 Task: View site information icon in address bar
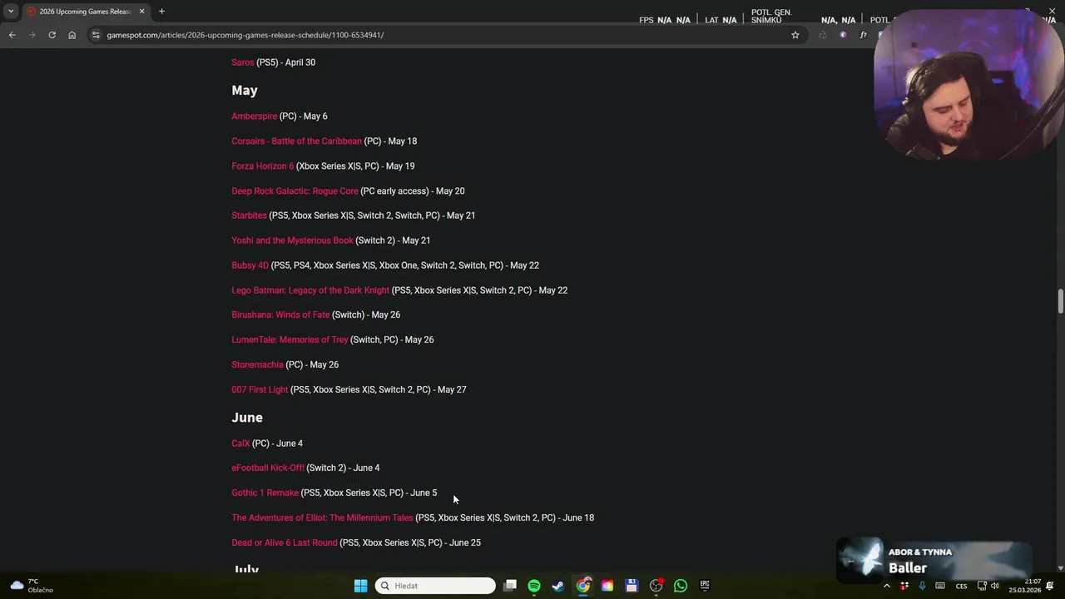tap(97, 35)
